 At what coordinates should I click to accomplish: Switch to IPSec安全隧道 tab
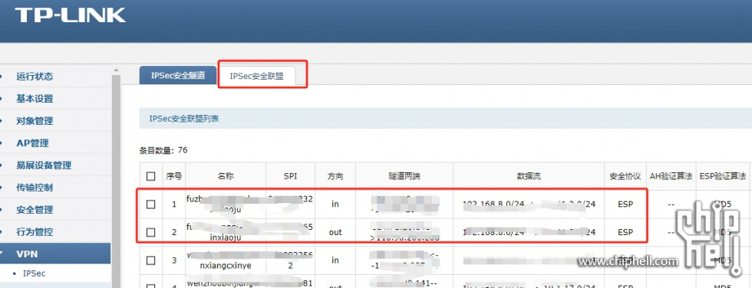point(177,76)
